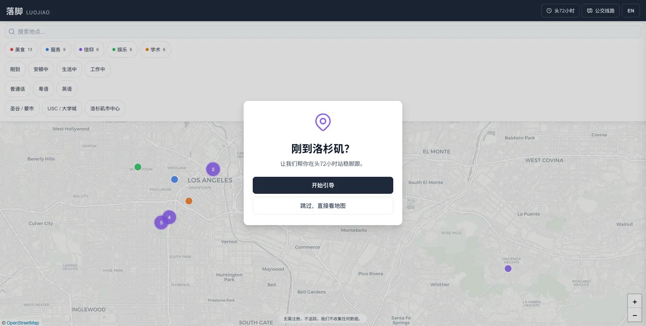The height and width of the screenshot is (326, 646).
Task: Zoom out the map with minus button
Action: [x=635, y=315]
